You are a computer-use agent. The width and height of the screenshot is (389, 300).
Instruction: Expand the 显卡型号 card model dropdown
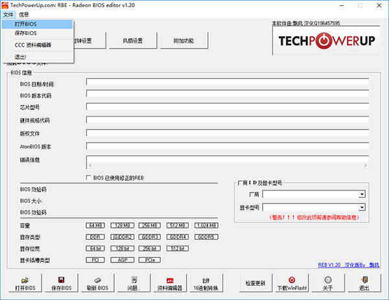(x=362, y=207)
